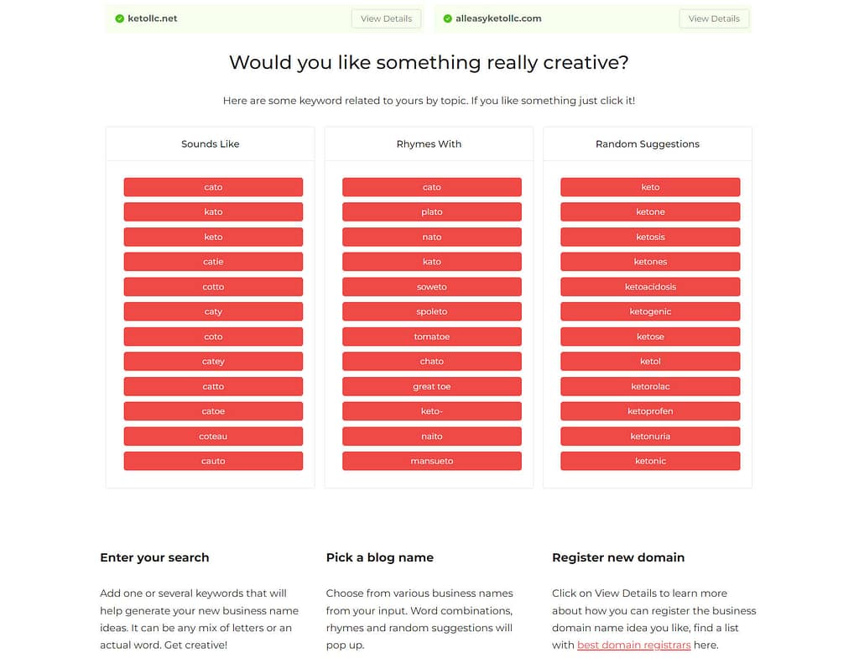Select the 'mansueto' rhyme button

tap(432, 461)
